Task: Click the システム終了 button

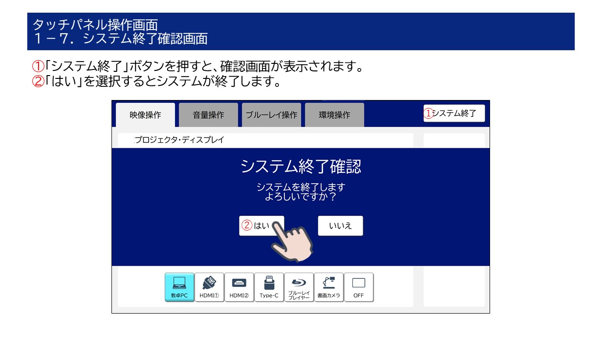Action: [x=454, y=113]
